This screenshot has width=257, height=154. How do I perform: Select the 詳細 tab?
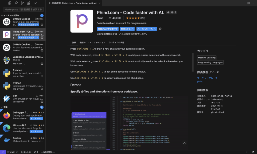[x=74, y=43]
